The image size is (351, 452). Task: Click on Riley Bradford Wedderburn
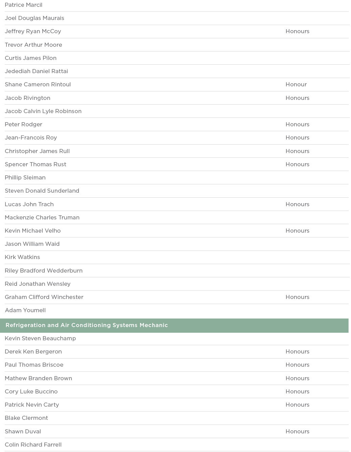(x=44, y=271)
